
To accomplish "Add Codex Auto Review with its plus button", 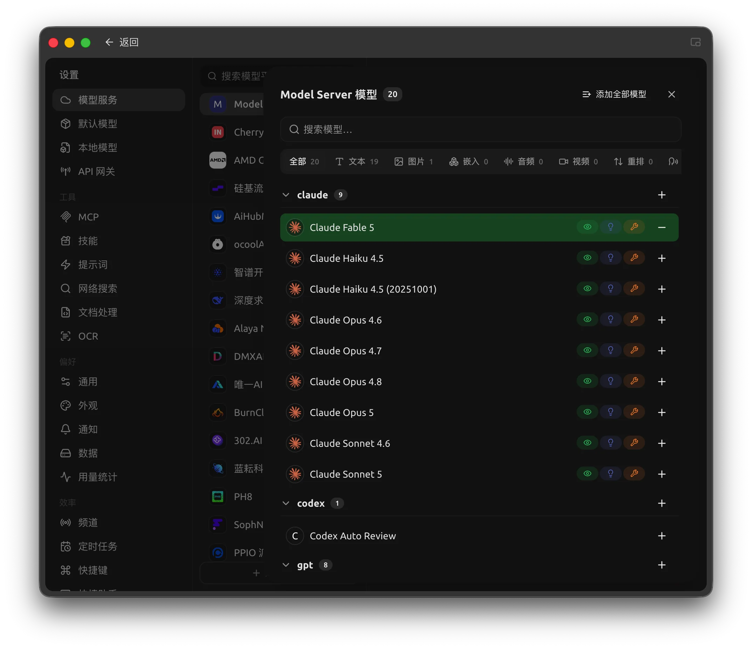I will coord(662,535).
